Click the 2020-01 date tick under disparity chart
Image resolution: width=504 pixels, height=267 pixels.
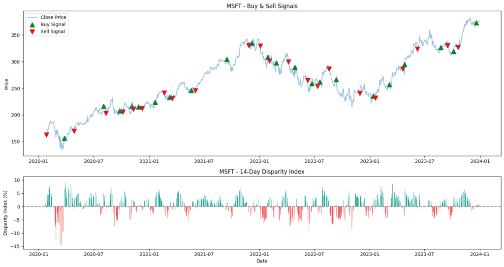[x=38, y=254]
